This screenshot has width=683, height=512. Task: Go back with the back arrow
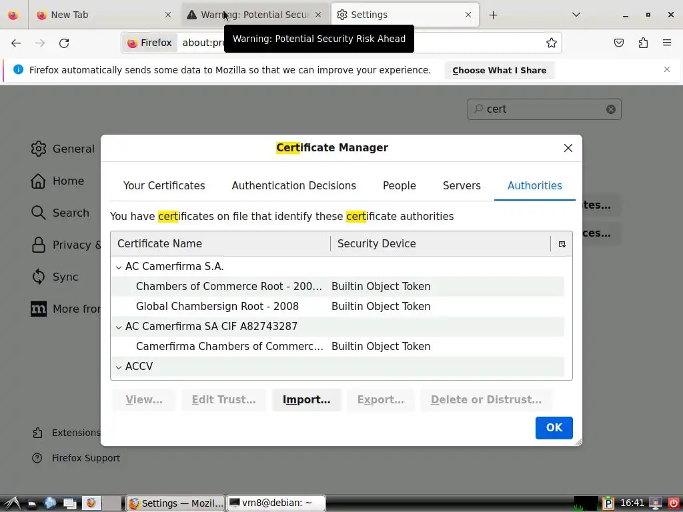16,43
